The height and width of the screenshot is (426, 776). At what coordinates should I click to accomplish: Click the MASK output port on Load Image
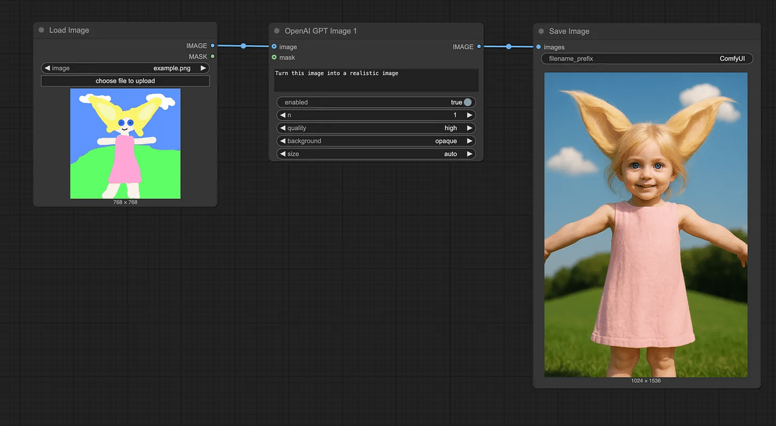(213, 56)
